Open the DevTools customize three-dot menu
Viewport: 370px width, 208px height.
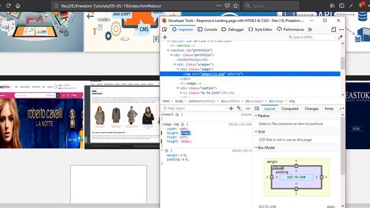click(342, 29)
